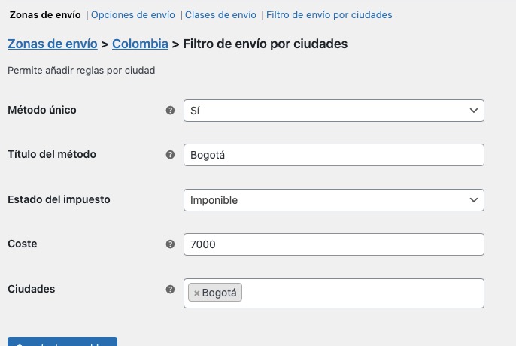Click empty area of Ciudades multi-select box
The image size is (516, 346).
tap(362, 293)
